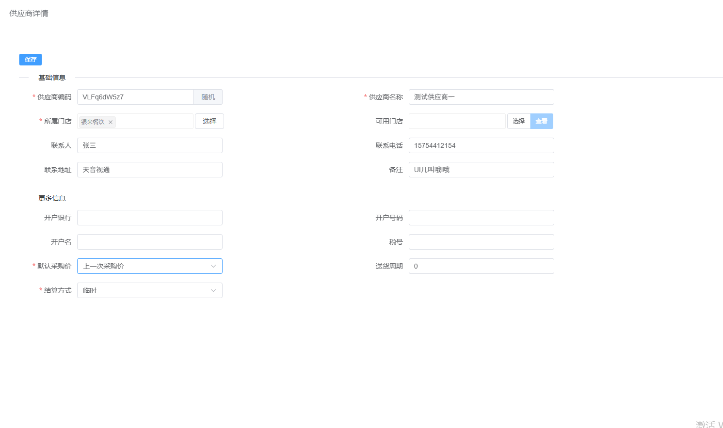Select the 联系电话 phone number field

click(481, 145)
